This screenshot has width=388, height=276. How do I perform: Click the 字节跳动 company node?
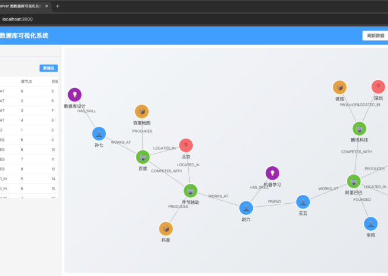[190, 191]
